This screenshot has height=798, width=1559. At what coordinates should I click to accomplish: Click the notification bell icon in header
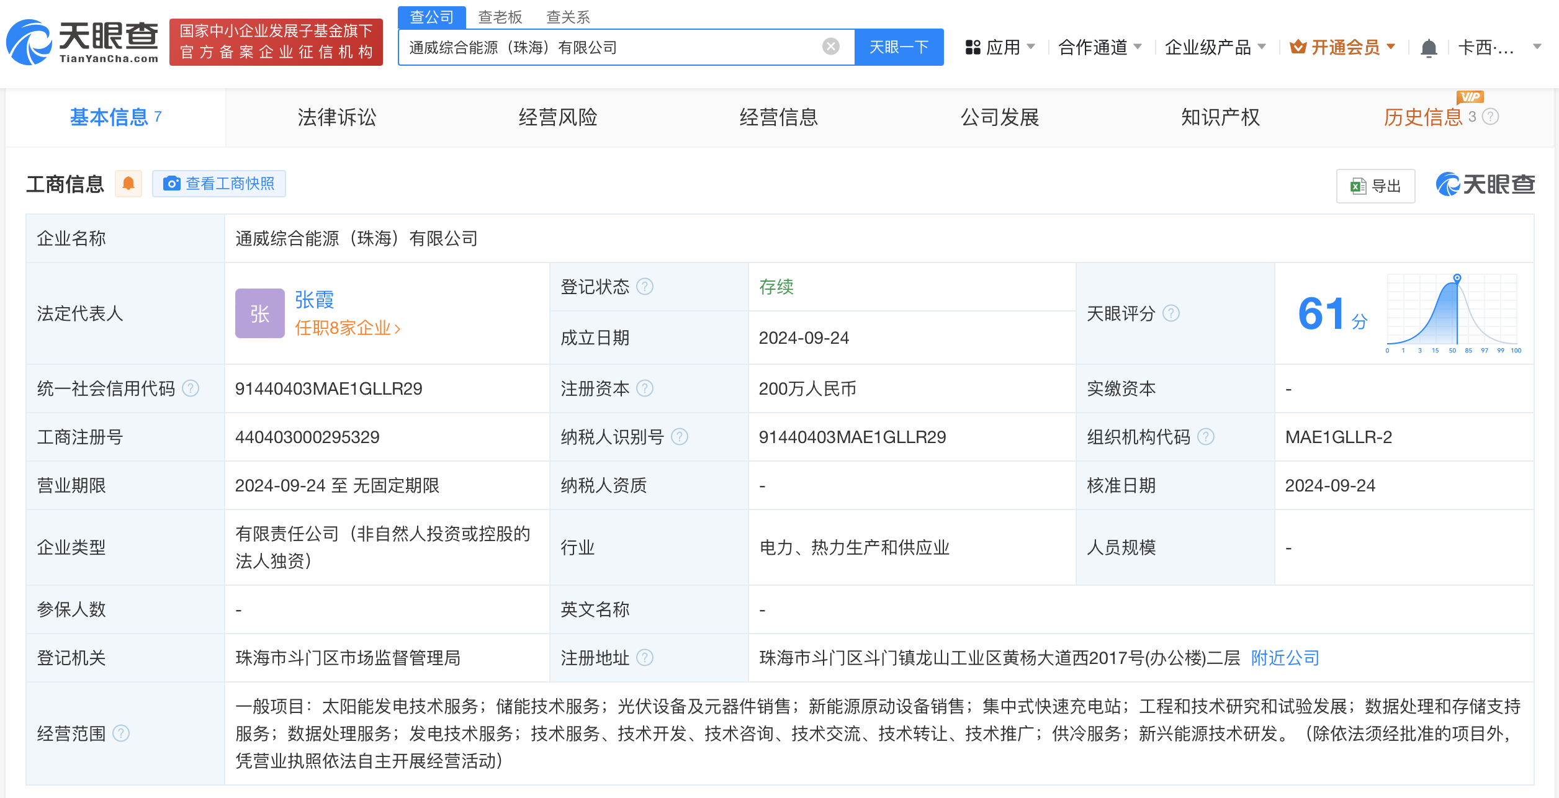point(1429,48)
